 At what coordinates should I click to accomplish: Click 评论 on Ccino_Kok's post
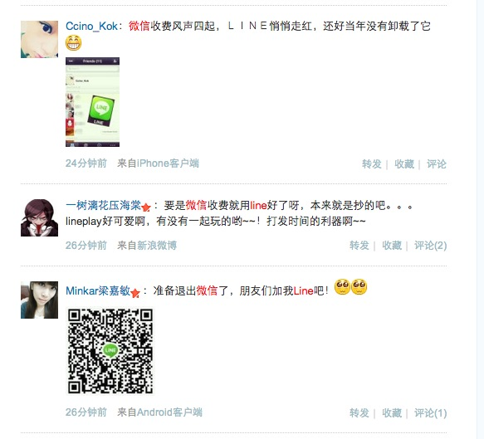(437, 163)
